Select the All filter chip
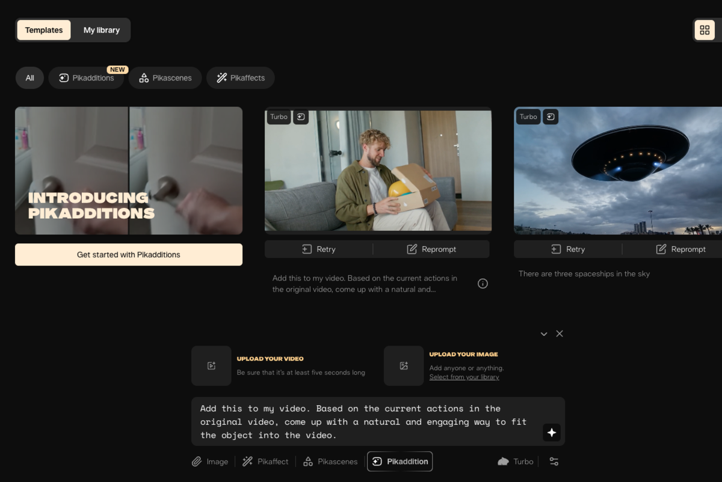This screenshot has height=482, width=722. click(x=29, y=78)
